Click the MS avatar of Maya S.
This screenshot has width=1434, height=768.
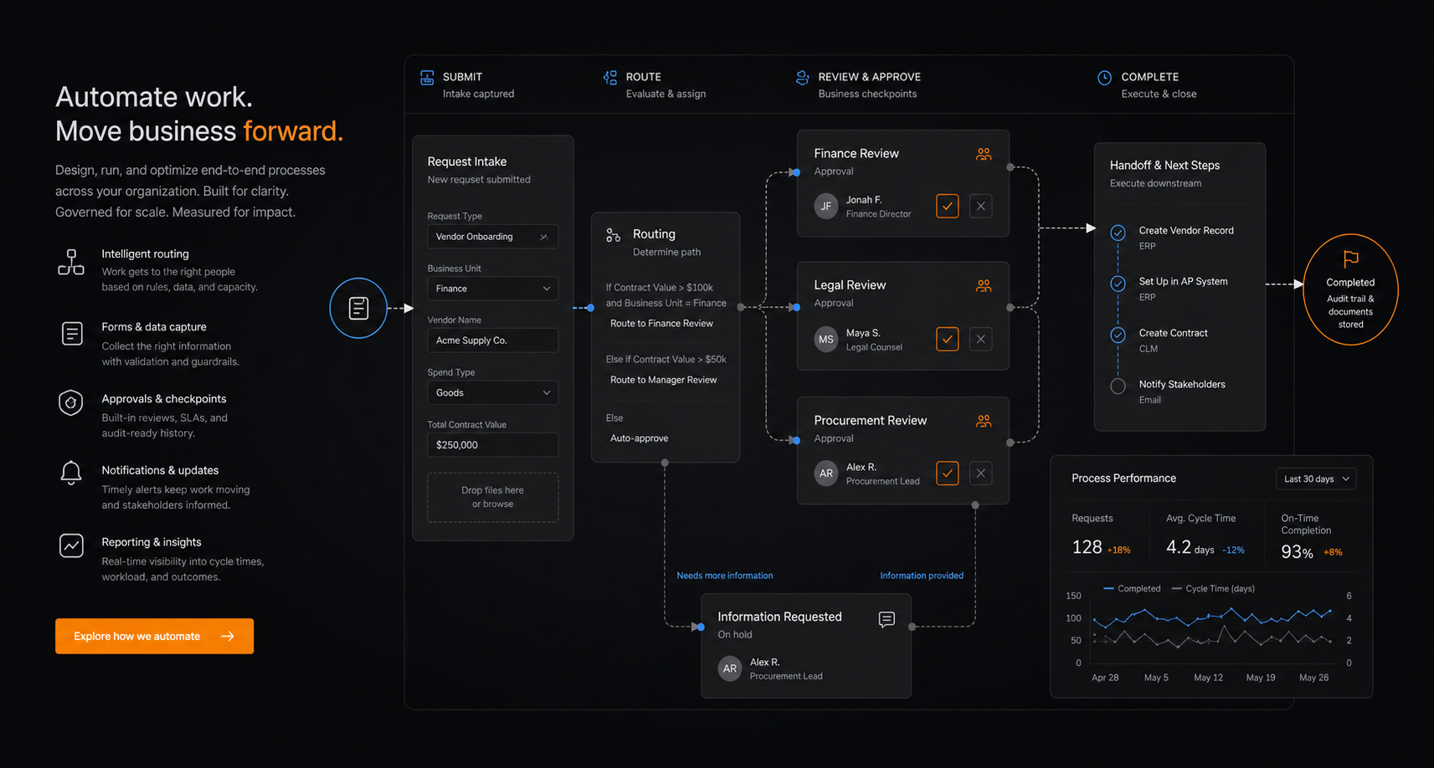click(826, 339)
